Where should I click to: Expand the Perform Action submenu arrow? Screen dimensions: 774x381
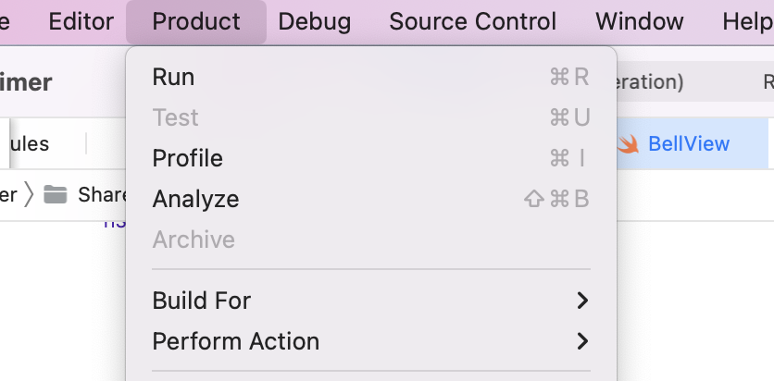(581, 341)
